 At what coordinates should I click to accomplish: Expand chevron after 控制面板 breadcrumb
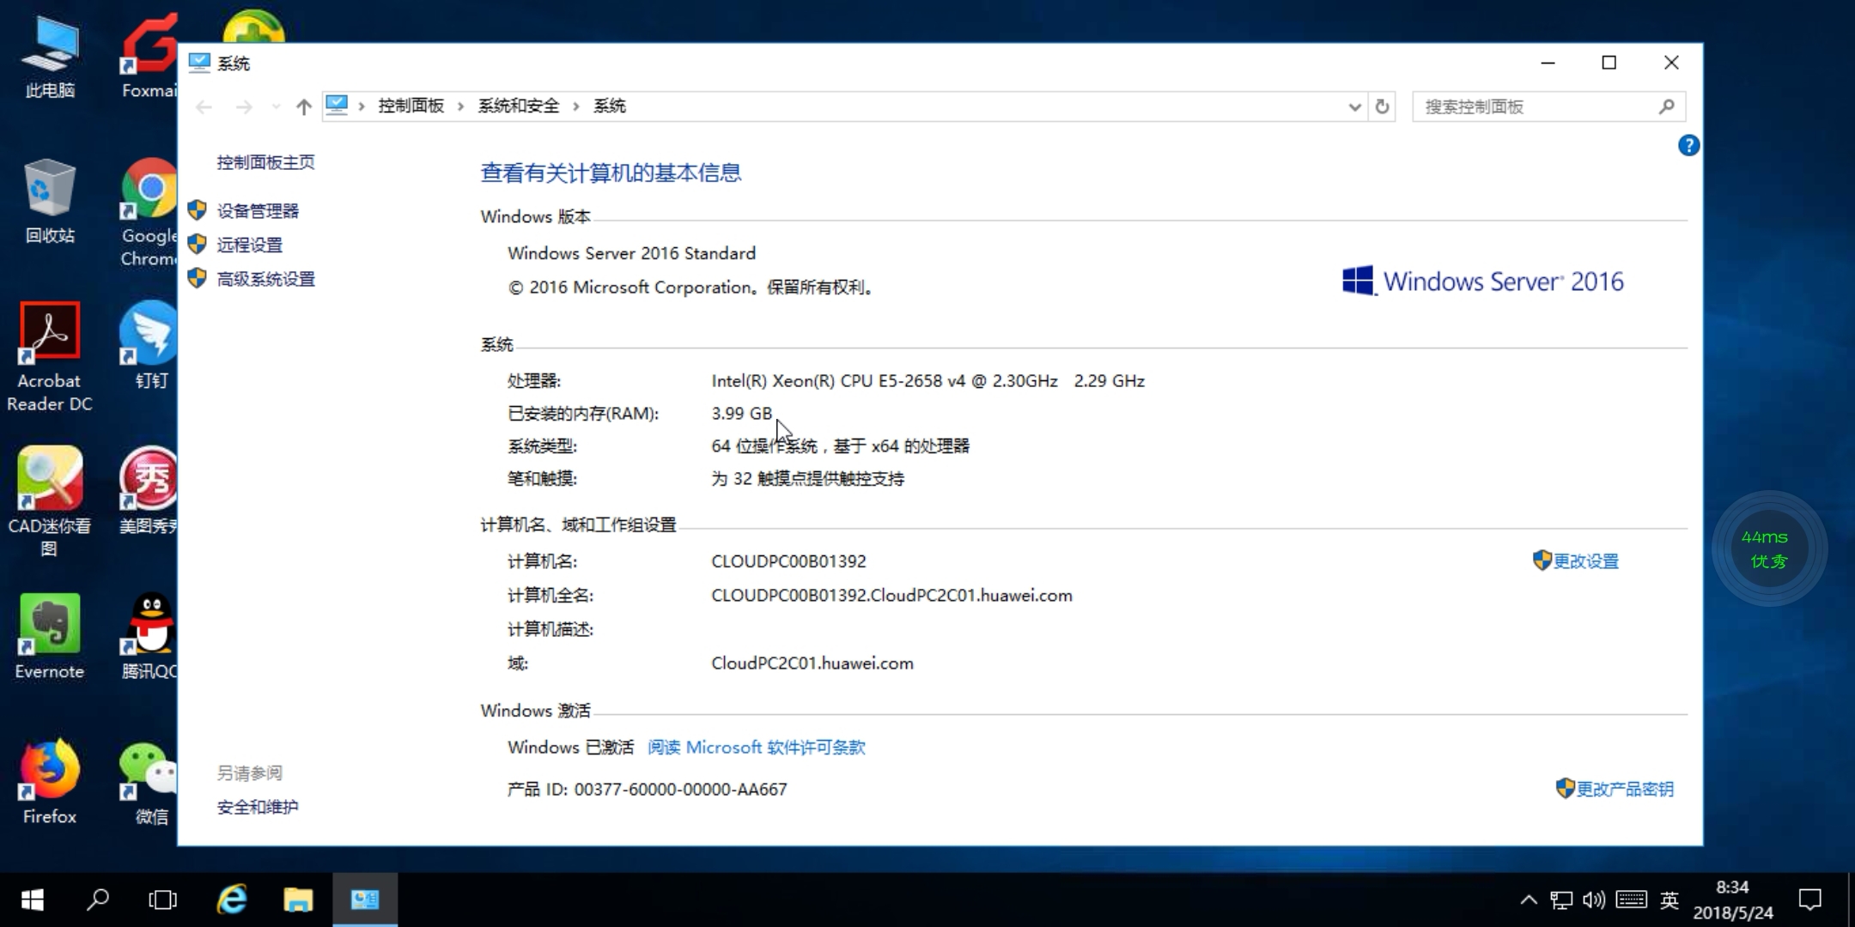(x=461, y=106)
